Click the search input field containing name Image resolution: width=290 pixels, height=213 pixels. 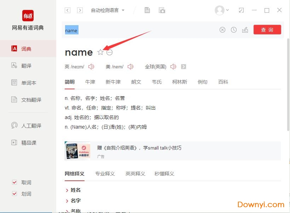tap(141, 30)
